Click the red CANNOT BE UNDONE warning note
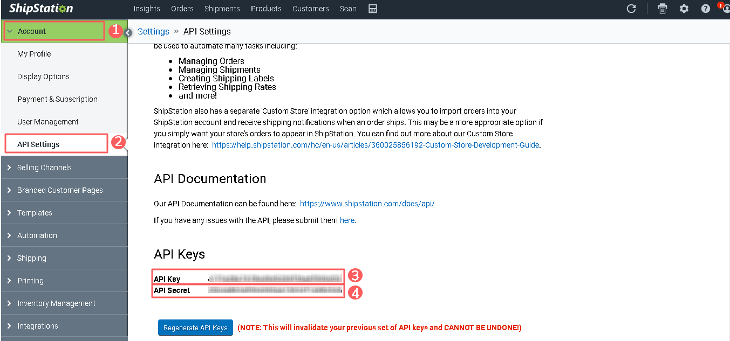 [379, 328]
